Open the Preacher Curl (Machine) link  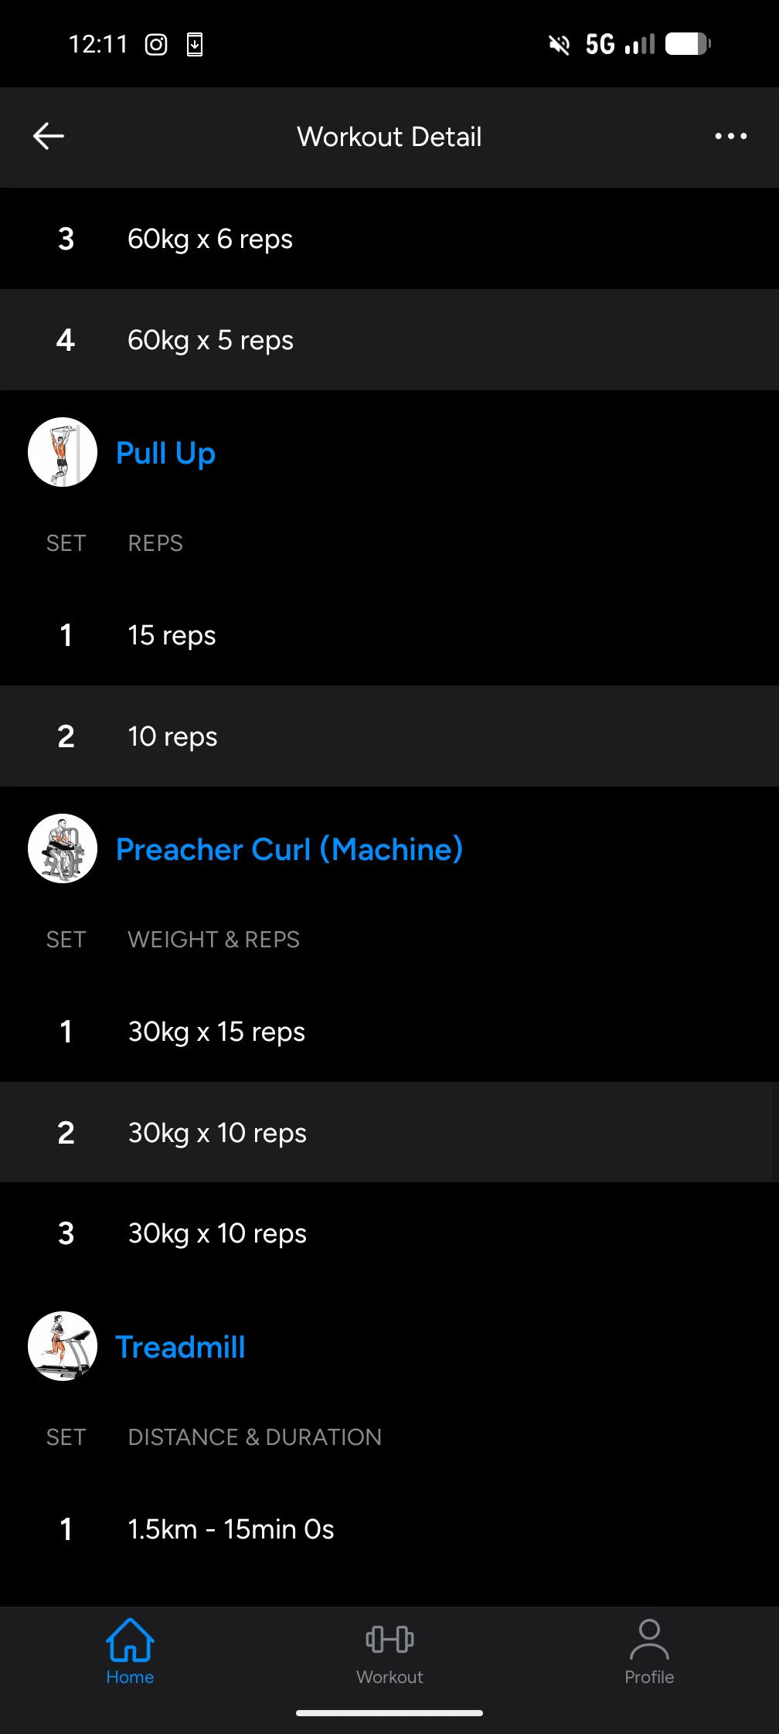[x=289, y=849]
